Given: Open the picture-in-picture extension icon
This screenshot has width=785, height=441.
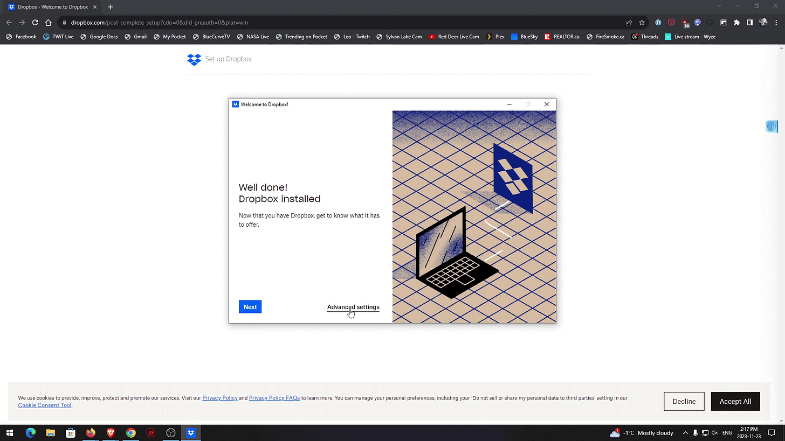Looking at the screenshot, I should 724,23.
